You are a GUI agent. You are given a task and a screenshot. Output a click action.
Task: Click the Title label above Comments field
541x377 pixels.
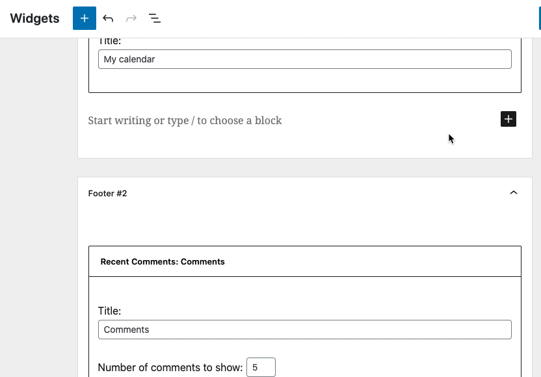(x=109, y=311)
